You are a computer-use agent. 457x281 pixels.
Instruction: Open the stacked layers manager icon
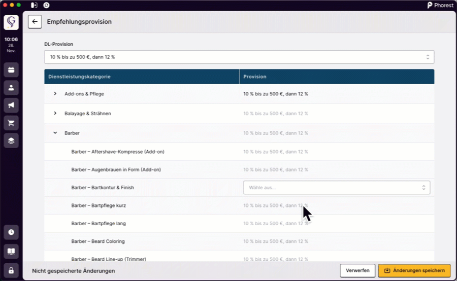click(x=11, y=140)
